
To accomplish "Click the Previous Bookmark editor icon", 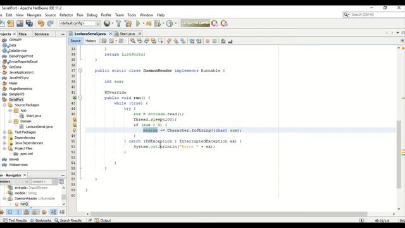I will click(169, 41).
